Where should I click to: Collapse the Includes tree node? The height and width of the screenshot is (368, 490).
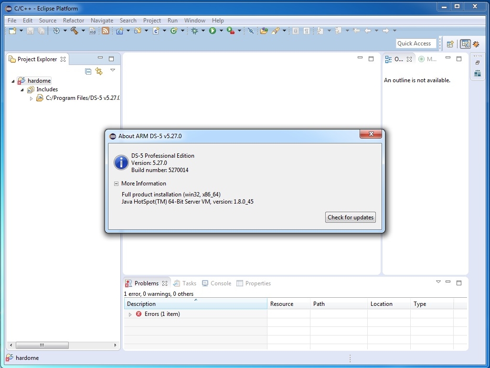pos(22,90)
